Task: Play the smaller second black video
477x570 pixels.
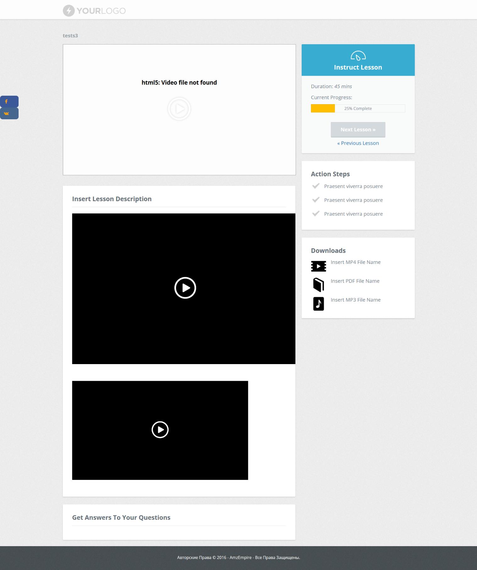Action: click(160, 430)
